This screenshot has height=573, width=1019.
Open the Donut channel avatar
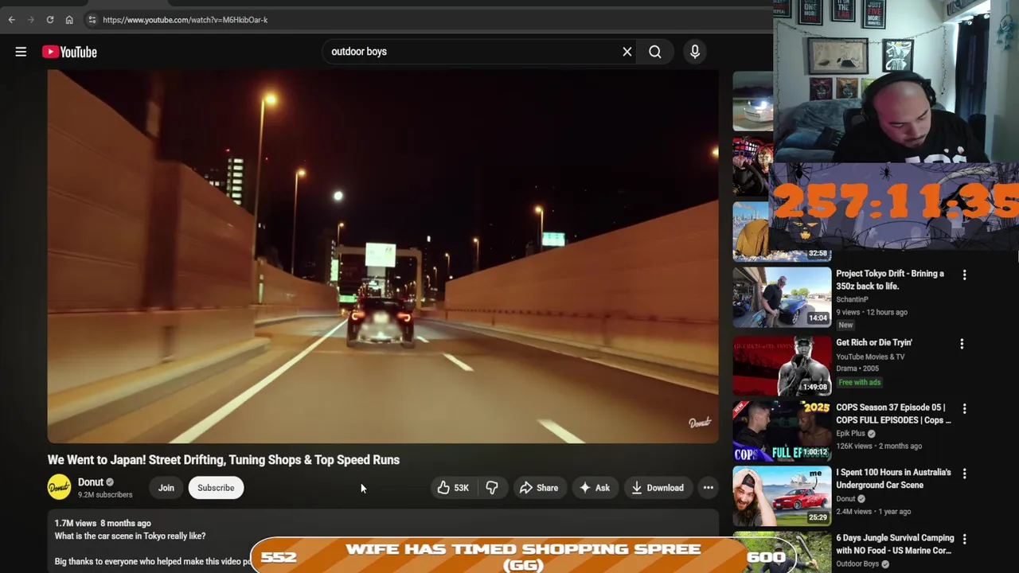click(x=59, y=488)
